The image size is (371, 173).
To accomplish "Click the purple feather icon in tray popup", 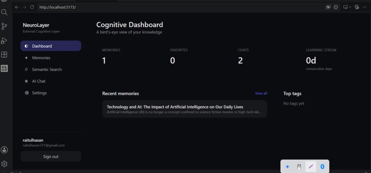I will pos(311,167).
